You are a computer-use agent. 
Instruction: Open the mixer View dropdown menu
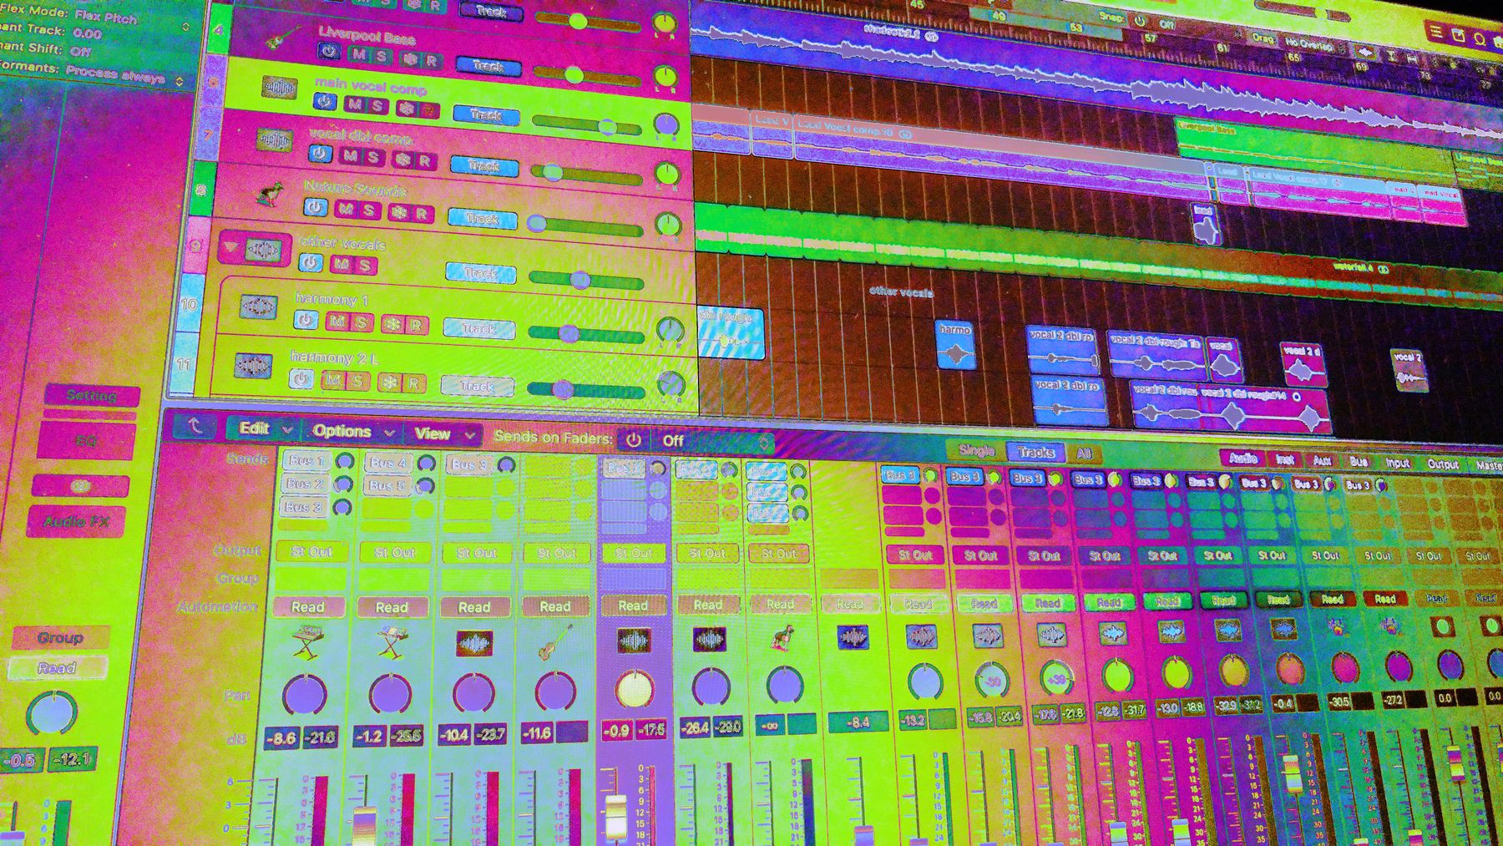444,433
